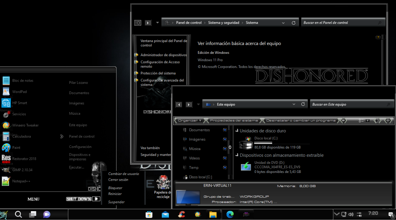This screenshot has width=396, height=220.
Task: Toggle the preview pane in Explorer toolbar
Action: tap(377, 120)
